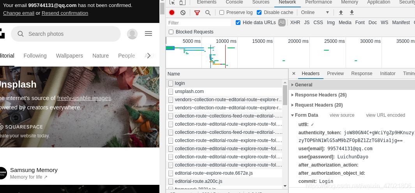Viewport: 415px width, 193px height.
Task: Click the network Filter text field
Action: (x=199, y=23)
